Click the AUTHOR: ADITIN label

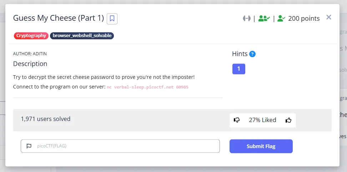coord(30,54)
